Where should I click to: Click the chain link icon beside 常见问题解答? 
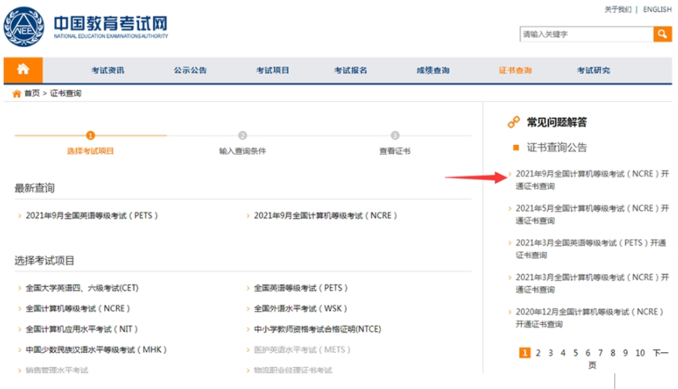tap(513, 122)
